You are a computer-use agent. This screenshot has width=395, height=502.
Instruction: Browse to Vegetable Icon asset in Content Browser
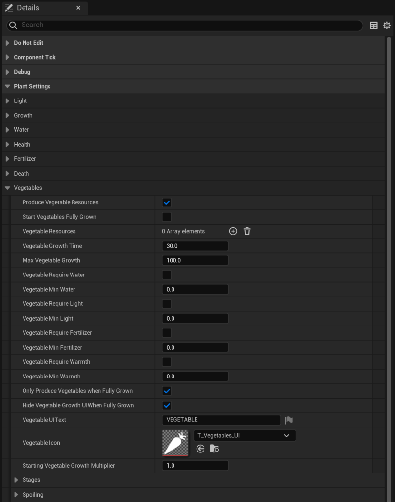[214, 449]
